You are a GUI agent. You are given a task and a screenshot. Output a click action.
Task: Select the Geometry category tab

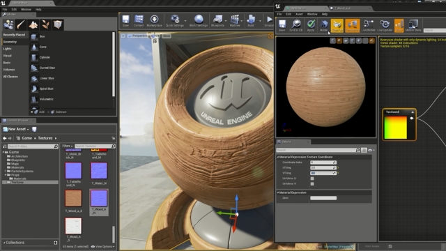(x=10, y=42)
